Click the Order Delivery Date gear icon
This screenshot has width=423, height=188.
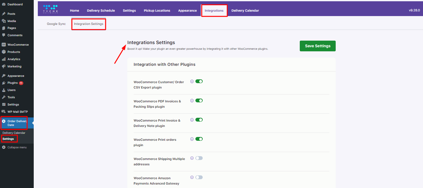[x=4, y=121]
